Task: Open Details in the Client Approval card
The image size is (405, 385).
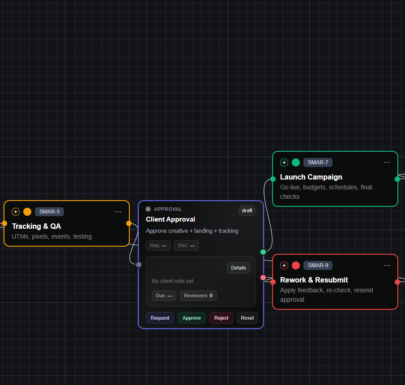Action: 238,268
